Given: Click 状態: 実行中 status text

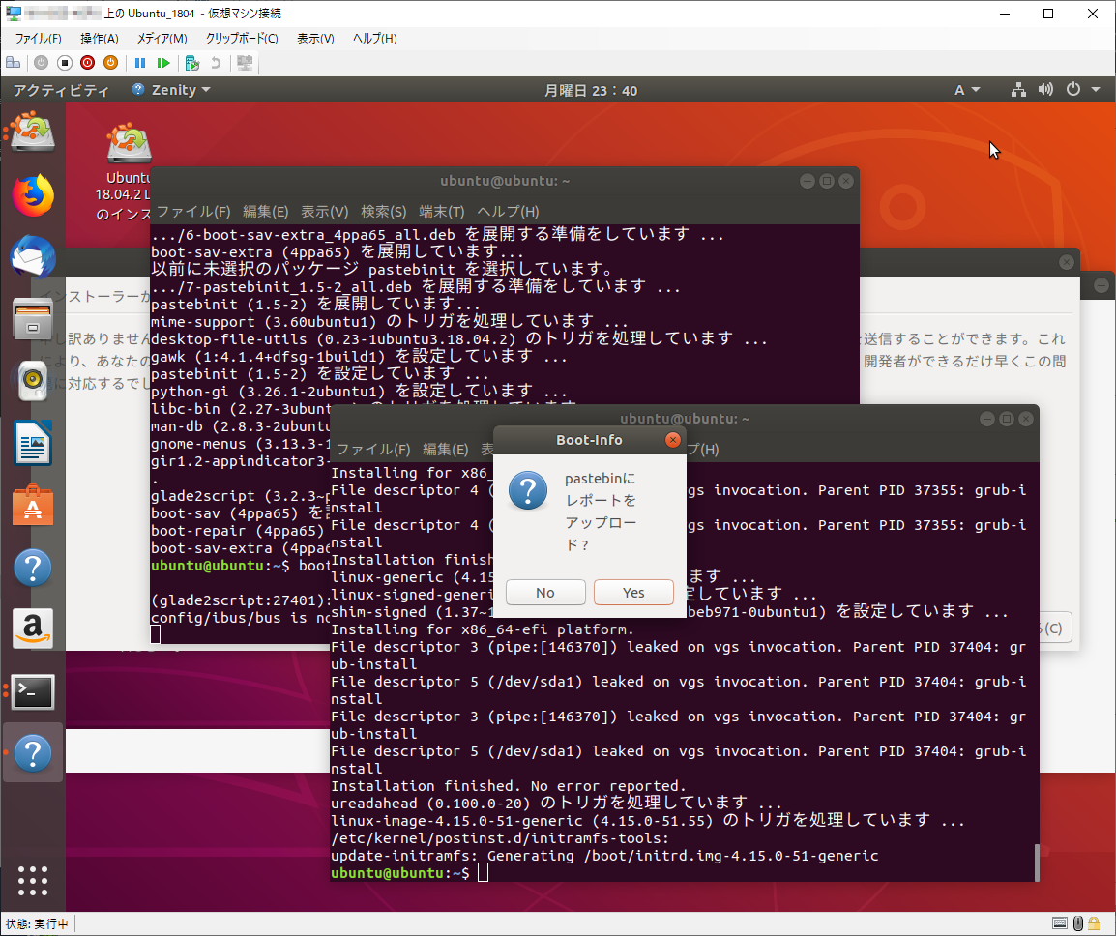Looking at the screenshot, I should pos(37,923).
